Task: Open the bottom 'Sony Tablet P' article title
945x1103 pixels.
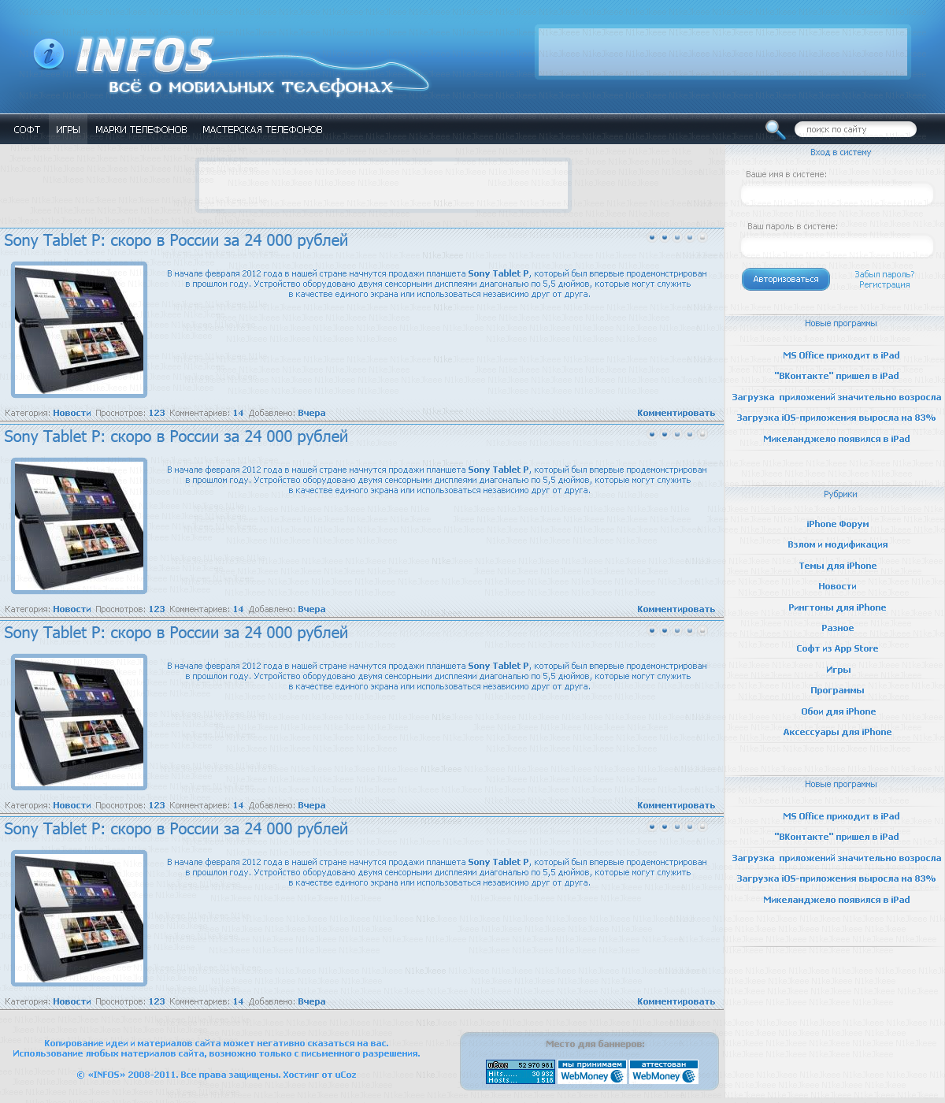Action: pos(176,829)
